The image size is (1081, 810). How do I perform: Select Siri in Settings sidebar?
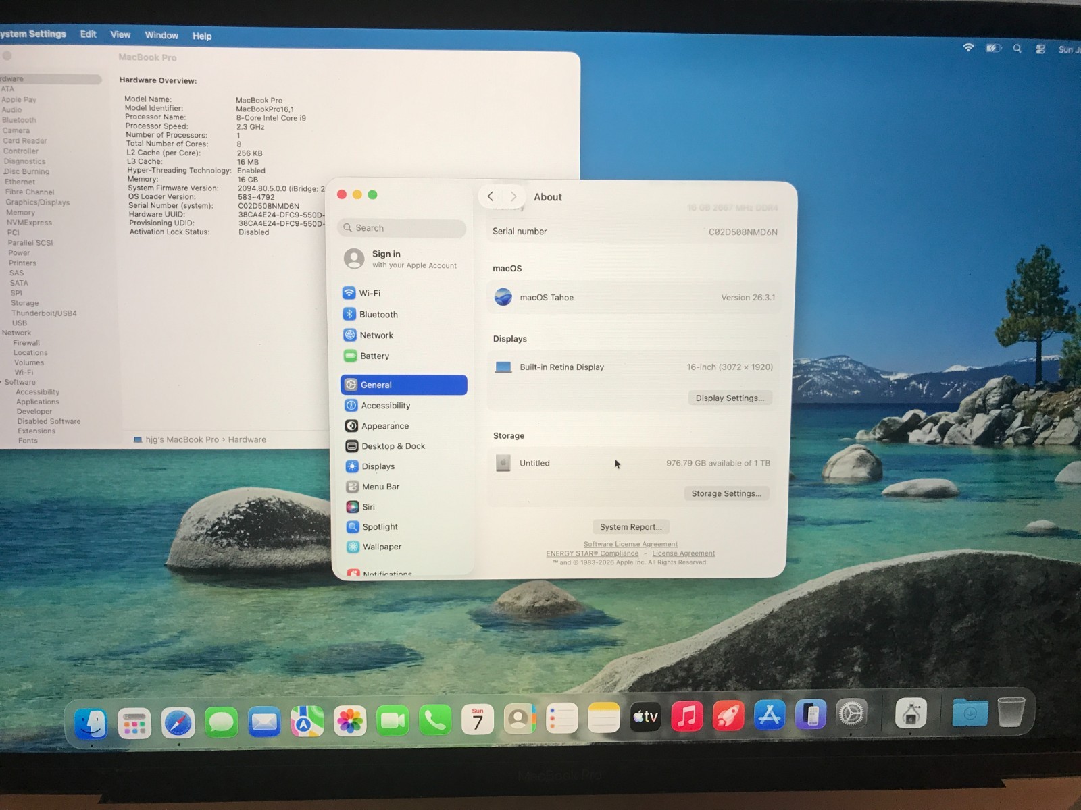[404, 507]
